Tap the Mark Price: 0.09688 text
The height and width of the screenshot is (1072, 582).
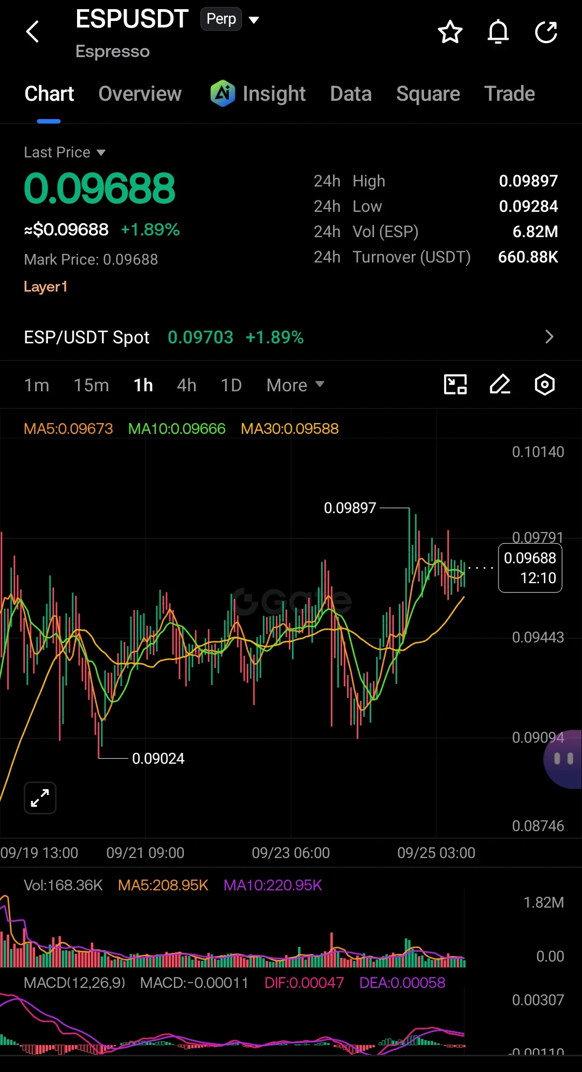(x=91, y=260)
